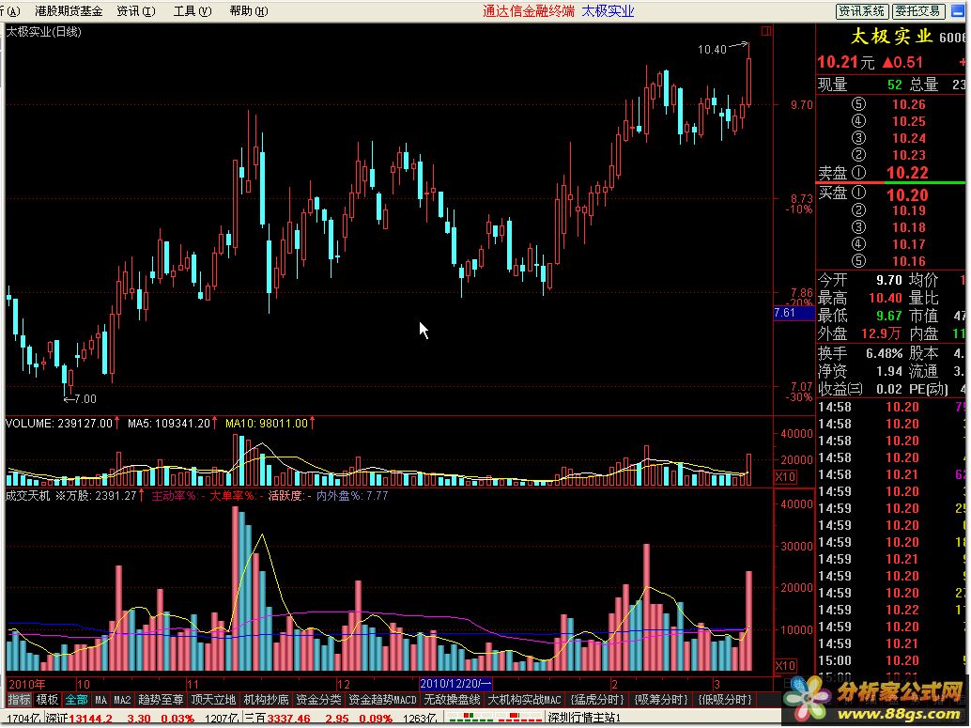This screenshot has width=971, height=728.
Task: Open the 港股期货基金 menu
Action: 69,11
